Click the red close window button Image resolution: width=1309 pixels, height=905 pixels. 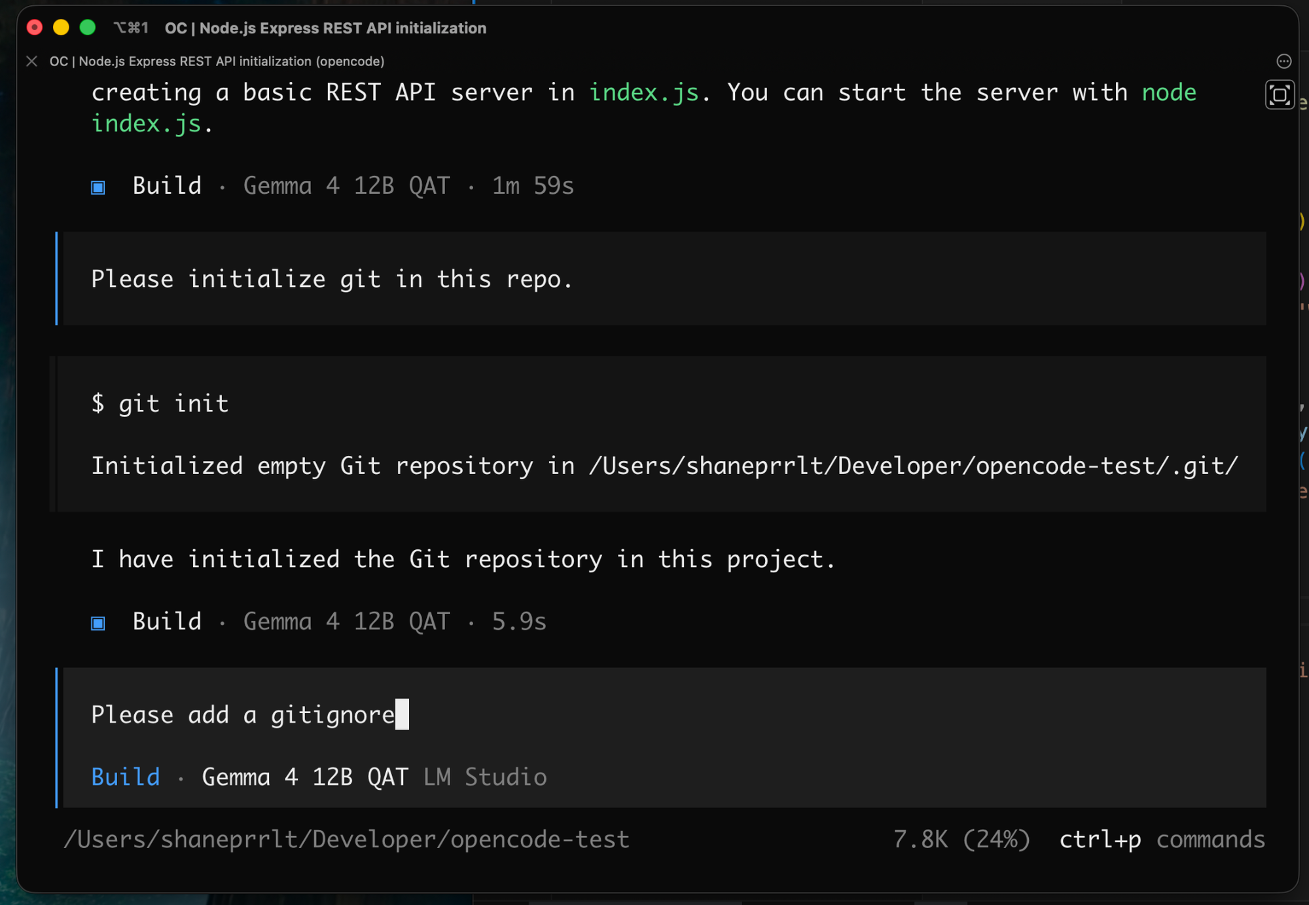35,28
